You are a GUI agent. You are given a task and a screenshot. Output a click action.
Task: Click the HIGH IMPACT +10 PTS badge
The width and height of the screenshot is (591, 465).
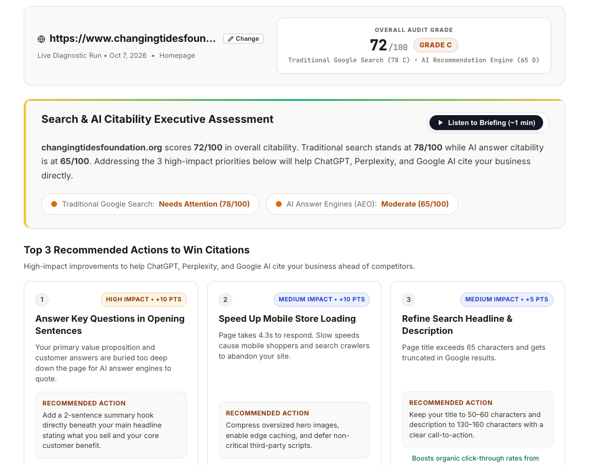pyautogui.click(x=143, y=299)
